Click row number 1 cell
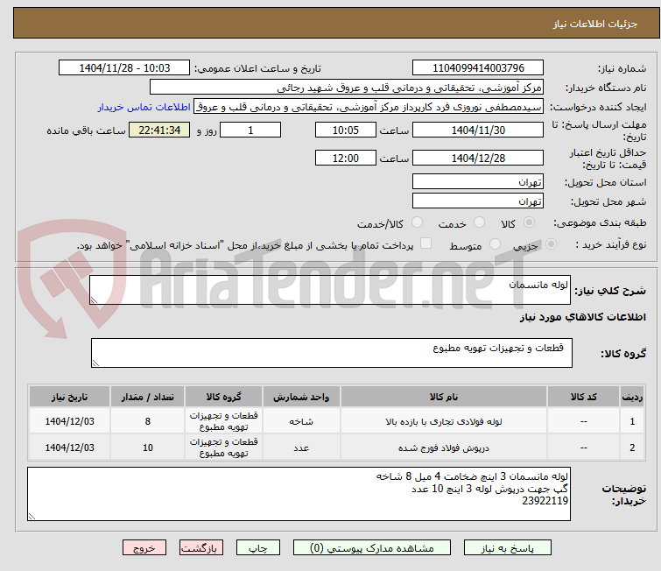Viewport: 661px width, 571px height. (x=632, y=421)
